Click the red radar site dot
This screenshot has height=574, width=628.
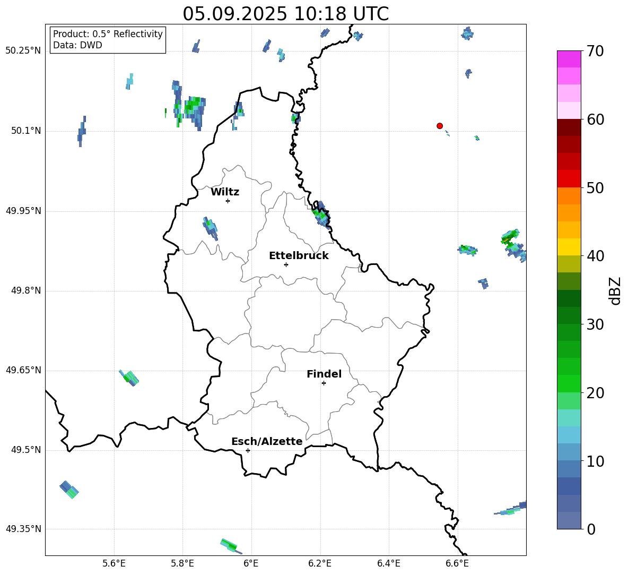point(439,126)
